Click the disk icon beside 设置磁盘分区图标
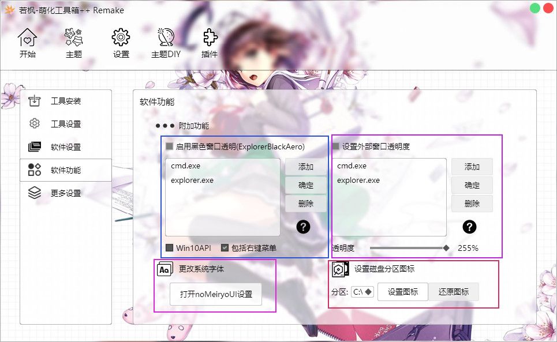Image resolution: width=557 pixels, height=342 pixels. [x=341, y=269]
